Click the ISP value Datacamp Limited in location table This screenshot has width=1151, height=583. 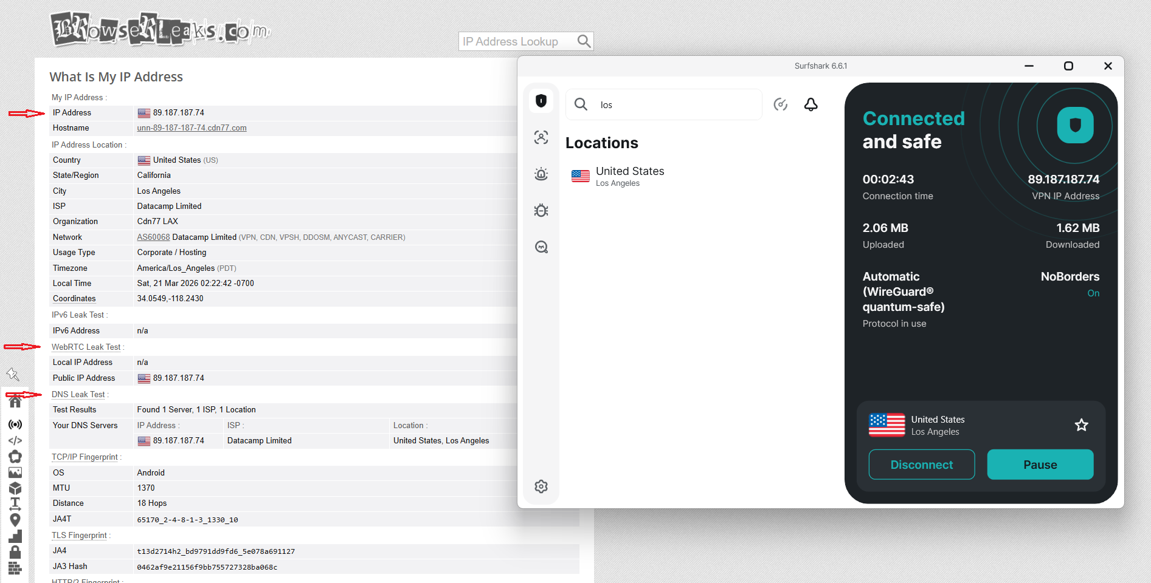(x=169, y=206)
